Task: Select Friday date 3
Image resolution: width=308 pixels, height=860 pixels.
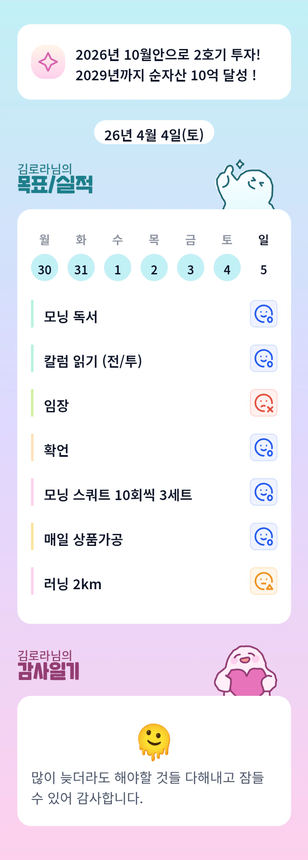Action: [x=191, y=268]
